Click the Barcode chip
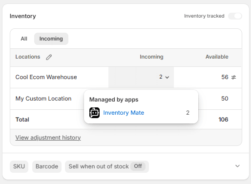 pyautogui.click(x=47, y=166)
